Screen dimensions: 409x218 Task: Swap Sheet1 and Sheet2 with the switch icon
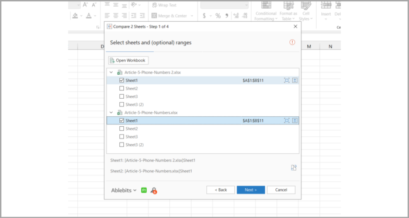pyautogui.click(x=294, y=168)
